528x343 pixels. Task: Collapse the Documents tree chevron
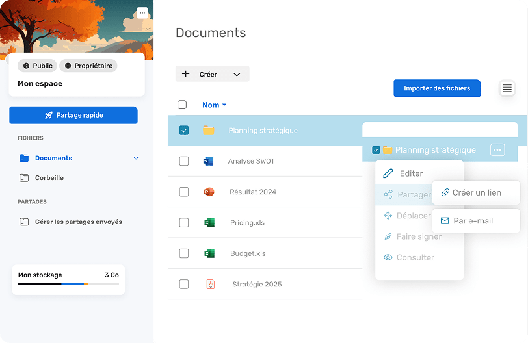[136, 158]
